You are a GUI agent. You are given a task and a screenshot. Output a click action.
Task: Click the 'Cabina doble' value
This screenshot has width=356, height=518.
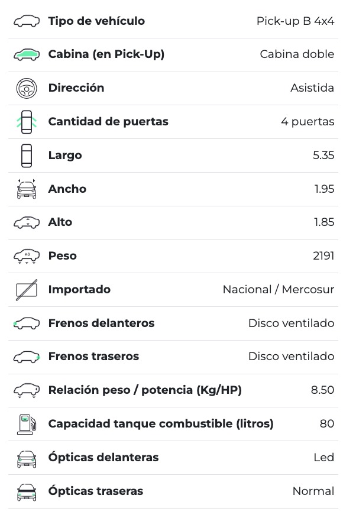(x=297, y=54)
